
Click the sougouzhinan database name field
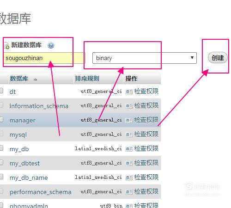pyautogui.click(x=44, y=58)
